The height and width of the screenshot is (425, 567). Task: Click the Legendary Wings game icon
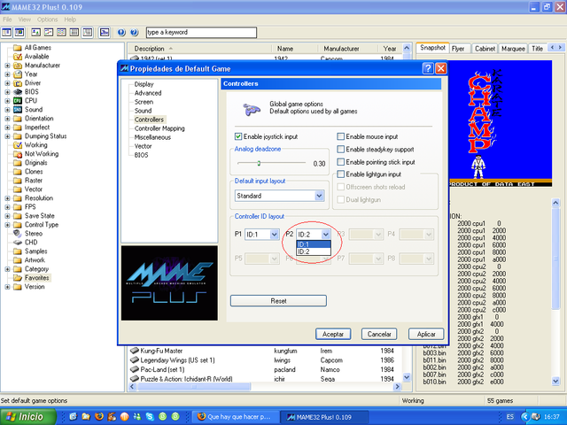coord(135,360)
